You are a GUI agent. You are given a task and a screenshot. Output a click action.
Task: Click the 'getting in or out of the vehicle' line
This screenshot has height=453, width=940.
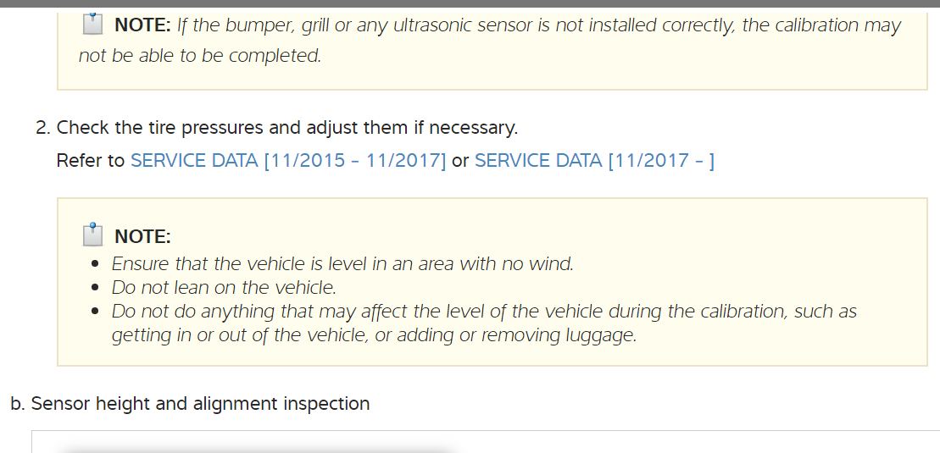coord(373,335)
